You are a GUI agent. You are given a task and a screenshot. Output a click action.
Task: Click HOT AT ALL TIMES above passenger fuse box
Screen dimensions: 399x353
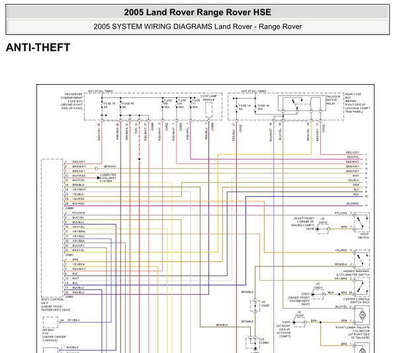(101, 91)
